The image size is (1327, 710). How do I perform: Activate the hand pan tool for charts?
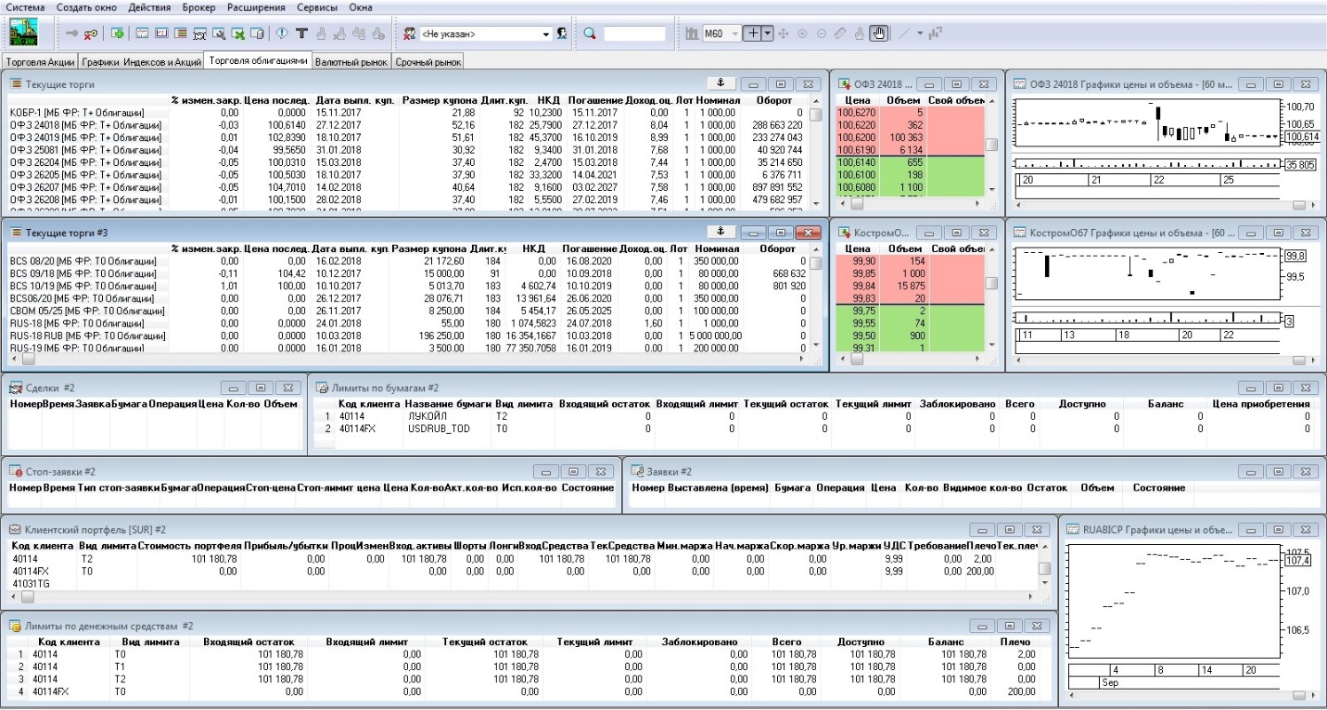(x=880, y=33)
